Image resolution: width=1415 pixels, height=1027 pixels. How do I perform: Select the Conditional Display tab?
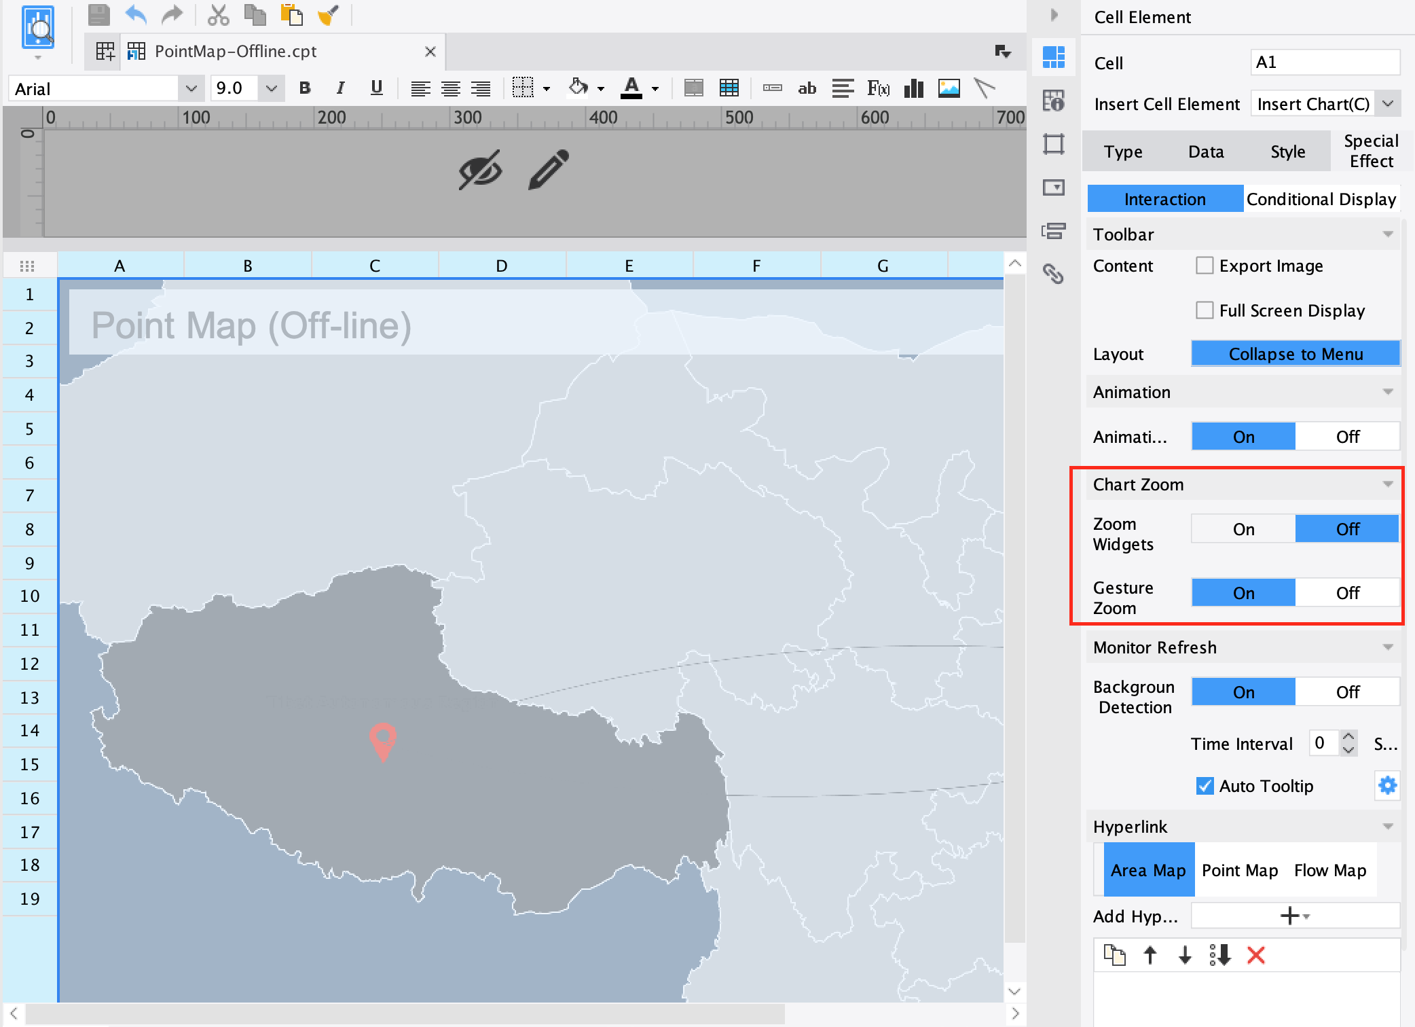[1321, 198]
